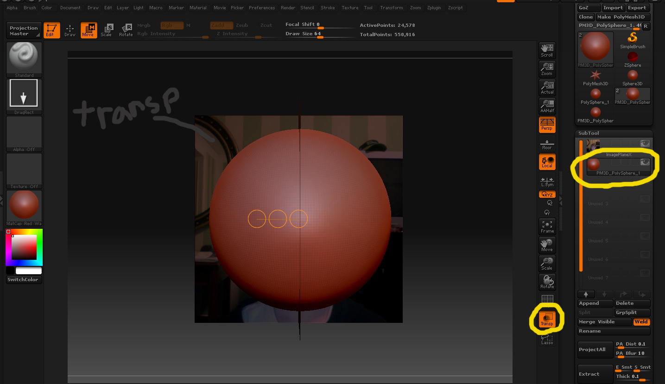Viewport: 665px width, 384px height.
Task: Click Import in the Tool panel
Action: (613, 8)
